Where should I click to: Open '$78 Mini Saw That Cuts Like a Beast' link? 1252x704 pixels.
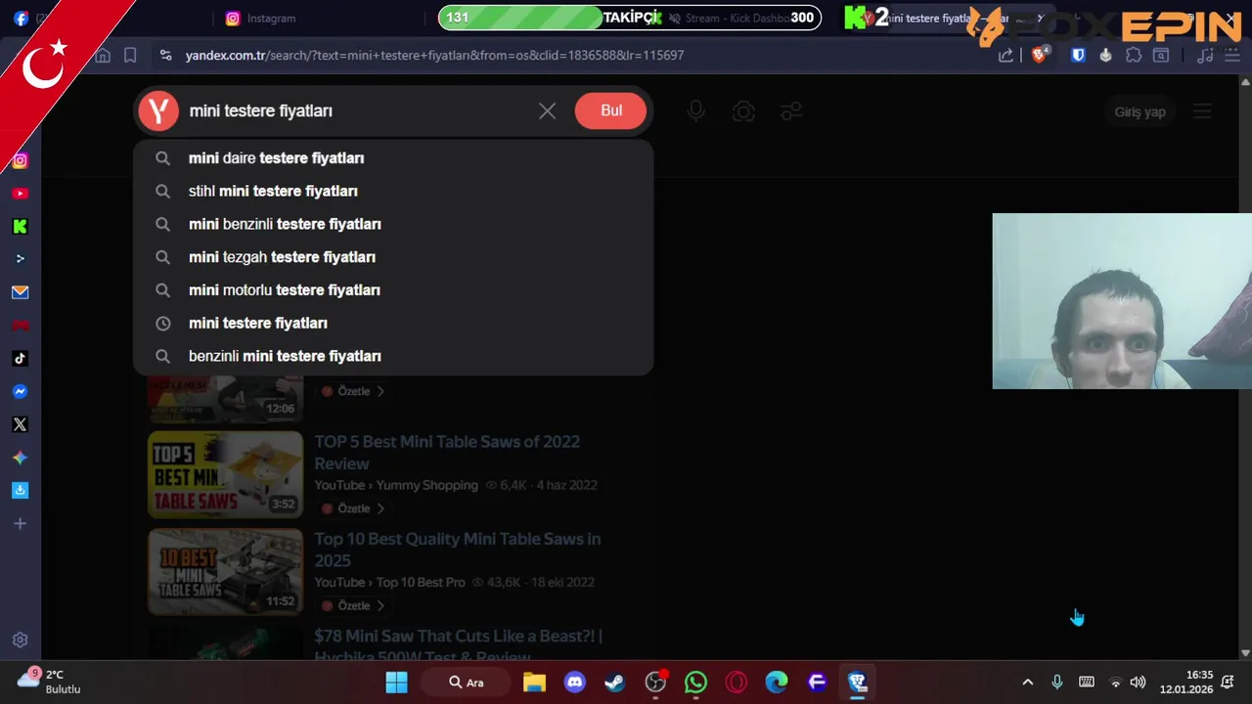tap(458, 646)
